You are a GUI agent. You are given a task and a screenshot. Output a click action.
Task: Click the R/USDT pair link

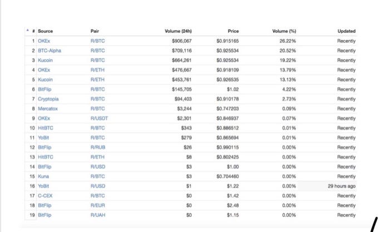[99, 119]
